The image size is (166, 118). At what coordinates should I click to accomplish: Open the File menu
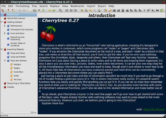coord(3,6)
